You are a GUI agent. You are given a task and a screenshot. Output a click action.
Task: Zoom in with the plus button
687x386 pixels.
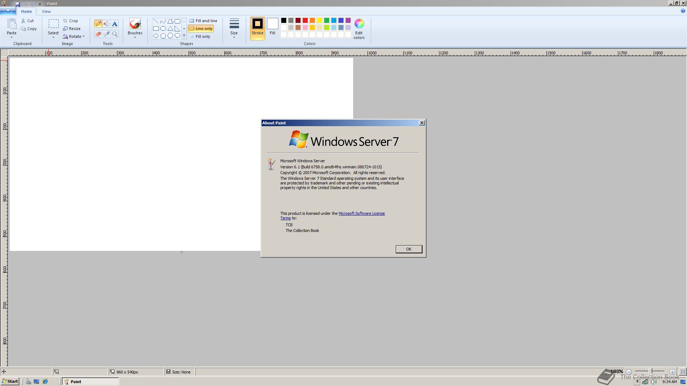[672, 372]
